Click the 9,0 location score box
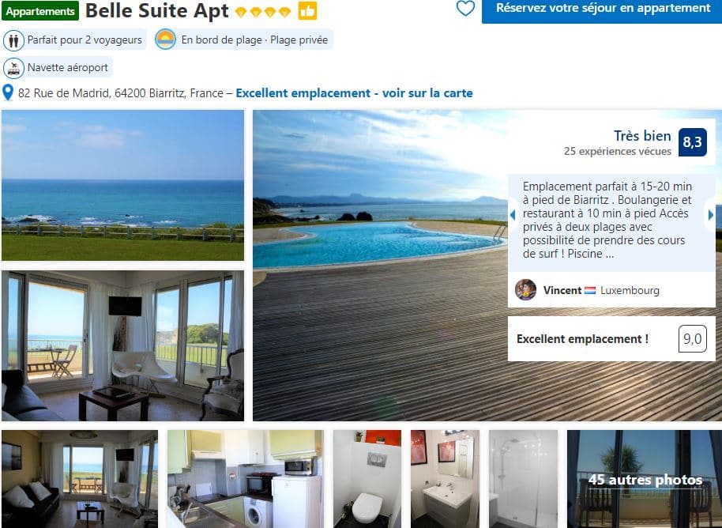Viewport: 722px width, 528px height. click(x=692, y=338)
